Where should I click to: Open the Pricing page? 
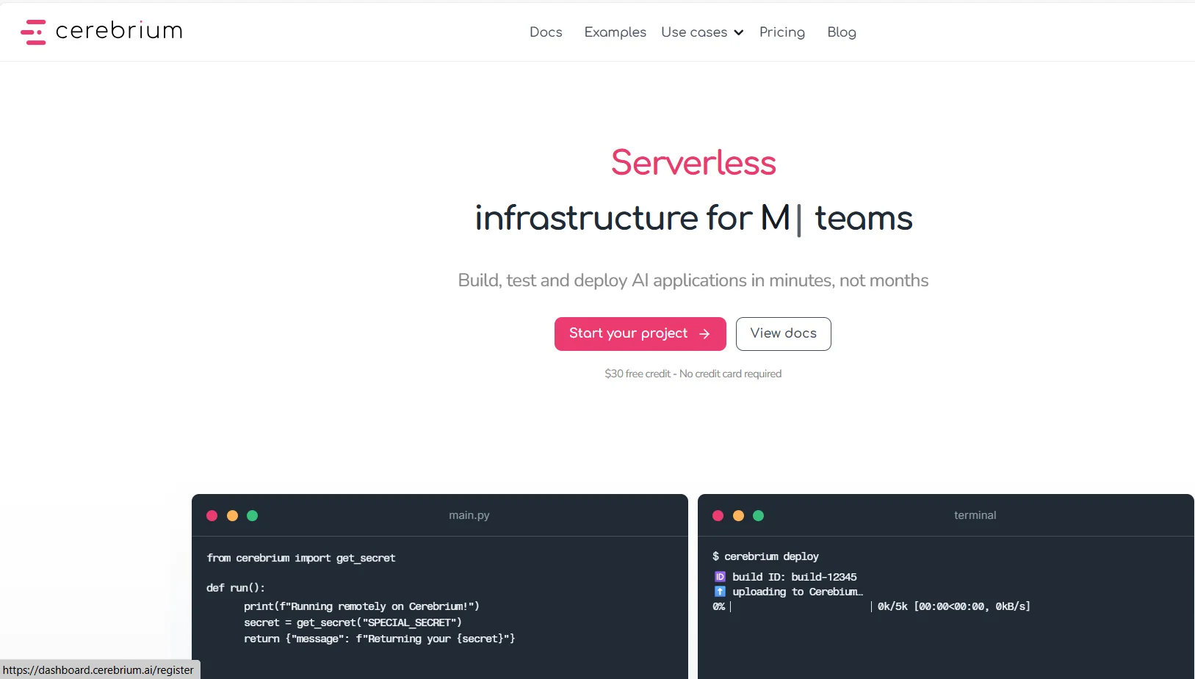[x=781, y=32]
